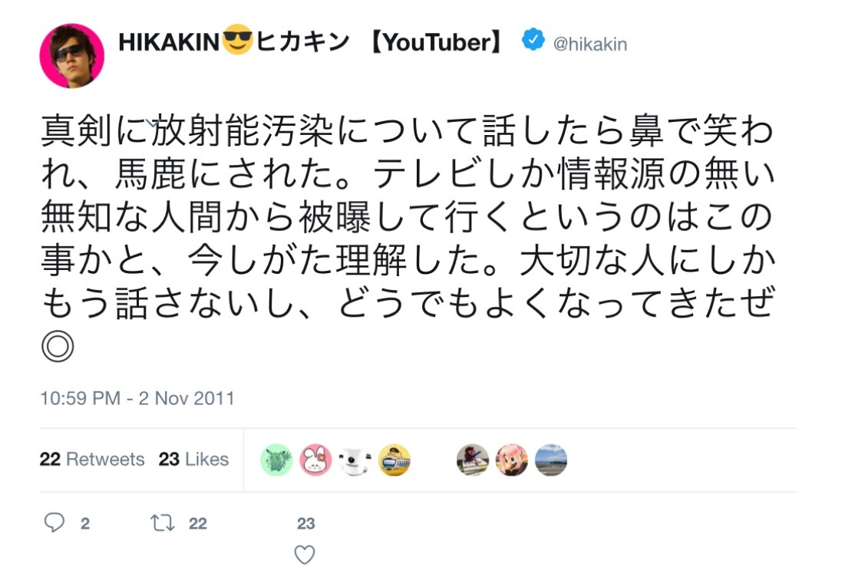The width and height of the screenshot is (845, 570).
Task: Like the tweet with the heart icon
Action: tap(305, 555)
